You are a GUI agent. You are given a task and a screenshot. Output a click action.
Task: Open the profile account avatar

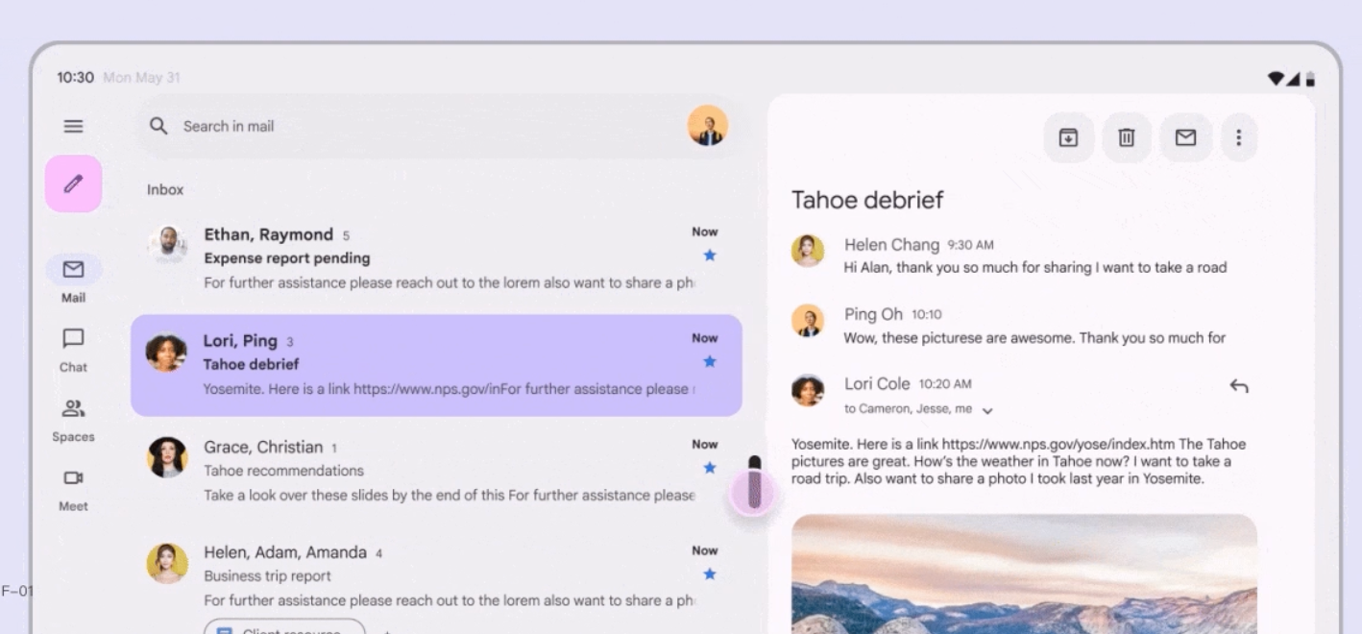pyautogui.click(x=708, y=126)
